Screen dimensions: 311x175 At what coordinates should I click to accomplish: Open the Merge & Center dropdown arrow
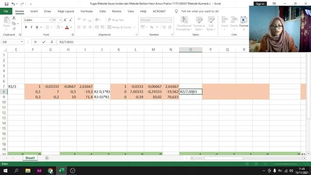pos(135,27)
